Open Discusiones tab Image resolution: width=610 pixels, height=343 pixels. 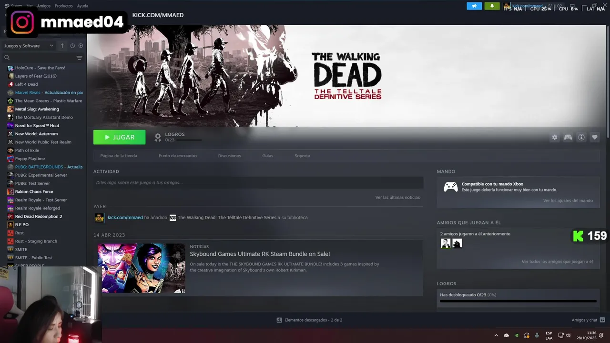click(229, 156)
